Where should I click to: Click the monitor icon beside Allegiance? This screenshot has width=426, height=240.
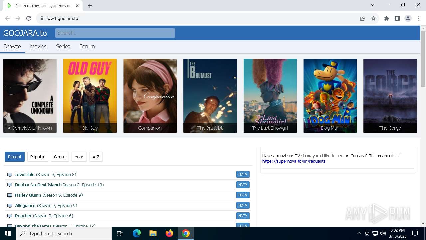click(10, 206)
